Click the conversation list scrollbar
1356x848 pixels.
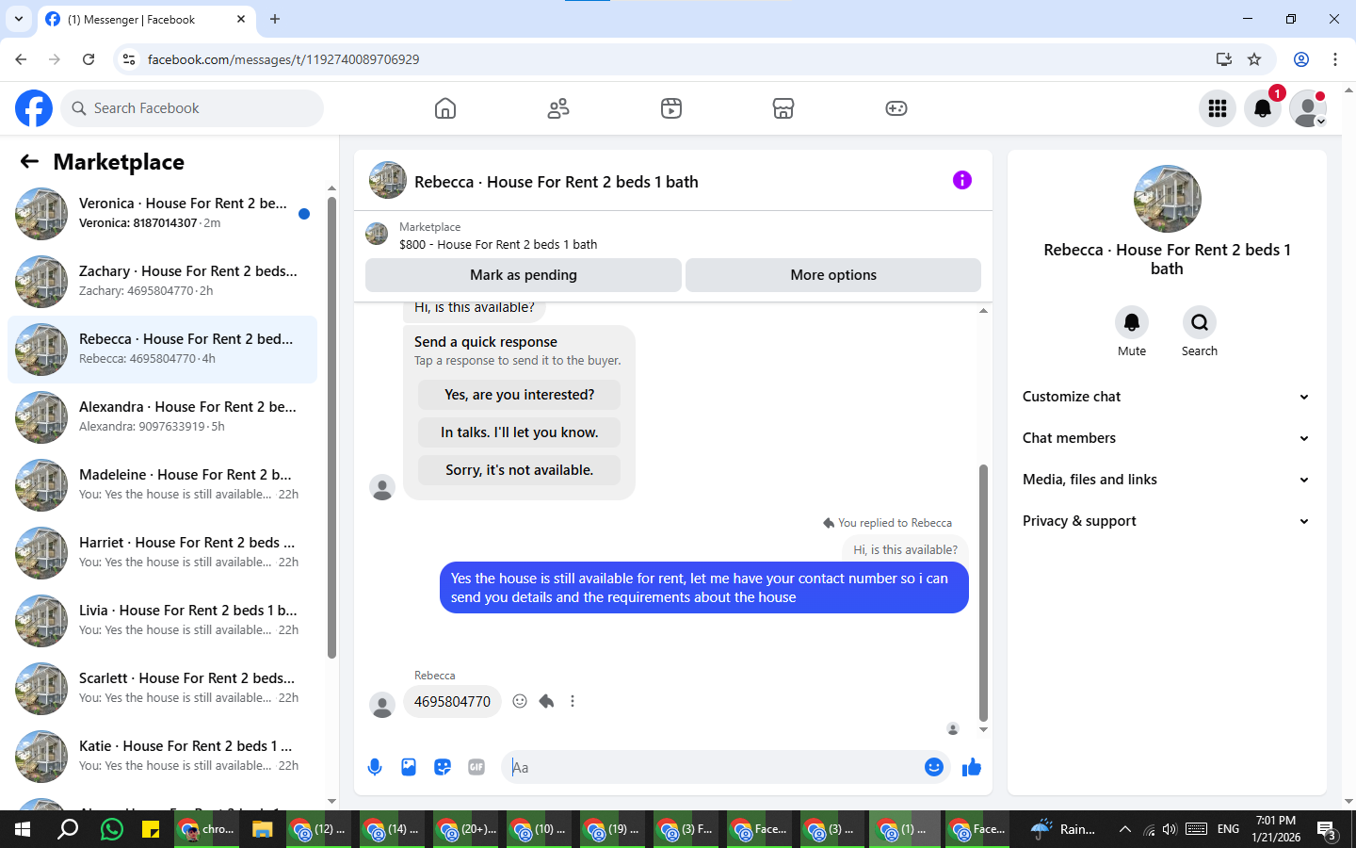(331, 428)
